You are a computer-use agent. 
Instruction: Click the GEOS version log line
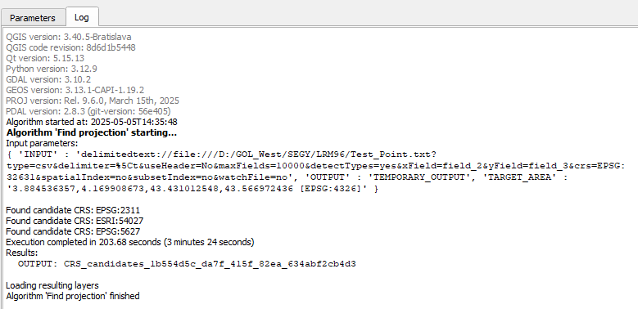click(x=75, y=90)
